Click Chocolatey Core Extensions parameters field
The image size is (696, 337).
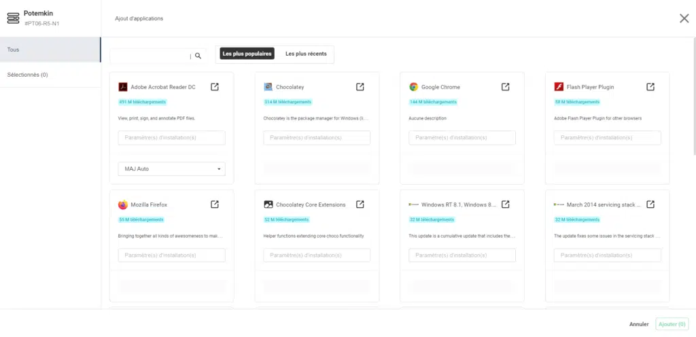point(317,255)
